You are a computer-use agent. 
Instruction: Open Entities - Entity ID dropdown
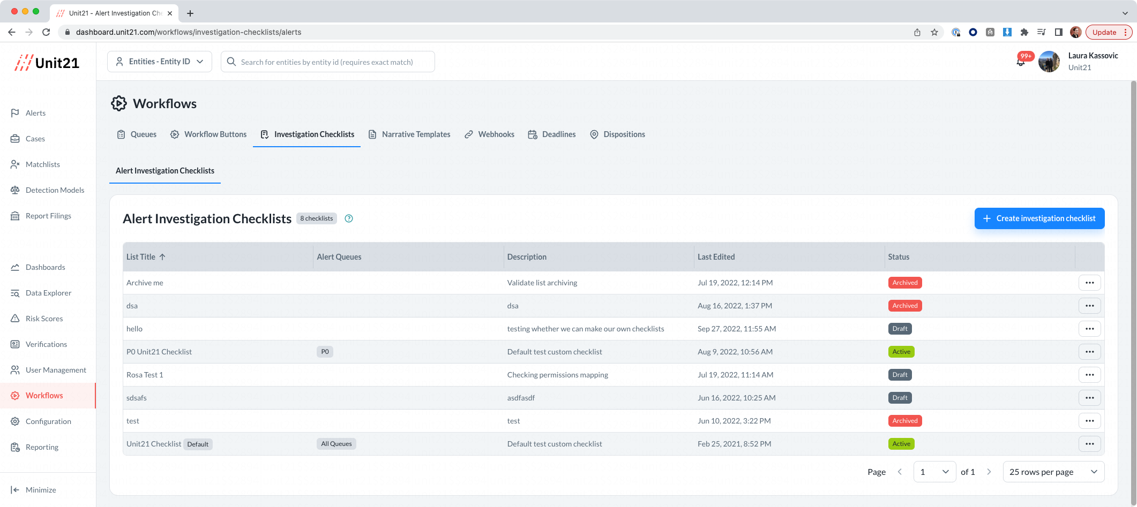pyautogui.click(x=160, y=62)
